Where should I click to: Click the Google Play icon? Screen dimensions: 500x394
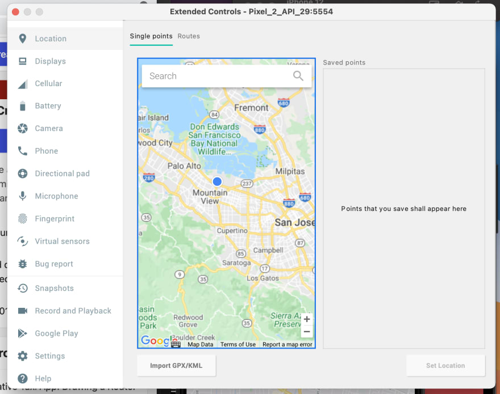coord(22,333)
